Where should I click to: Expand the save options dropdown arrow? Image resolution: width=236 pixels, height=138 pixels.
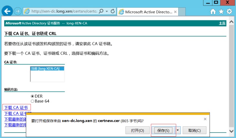click(178, 130)
